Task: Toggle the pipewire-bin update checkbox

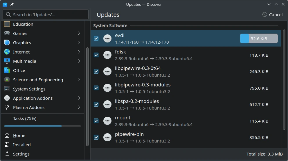Action: 96,137
